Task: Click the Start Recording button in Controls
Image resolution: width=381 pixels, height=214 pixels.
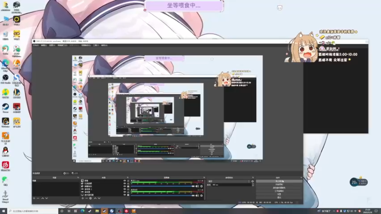Action: [x=279, y=185]
